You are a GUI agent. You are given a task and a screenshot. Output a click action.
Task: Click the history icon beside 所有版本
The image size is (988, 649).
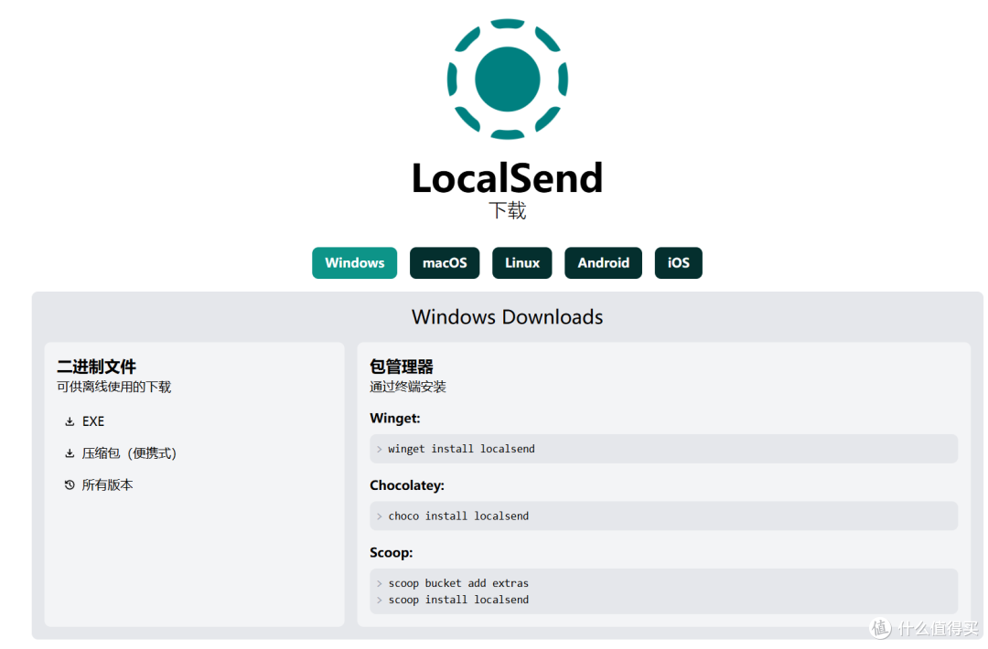[x=70, y=484]
